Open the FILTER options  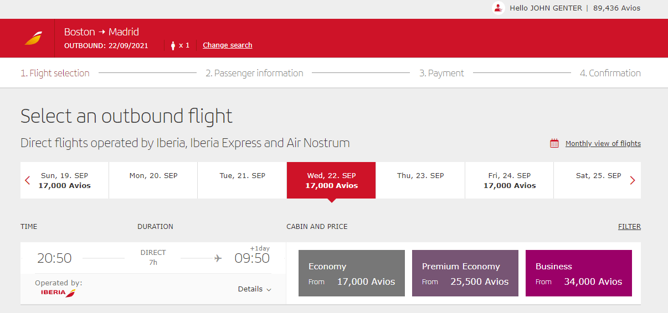[x=629, y=226]
